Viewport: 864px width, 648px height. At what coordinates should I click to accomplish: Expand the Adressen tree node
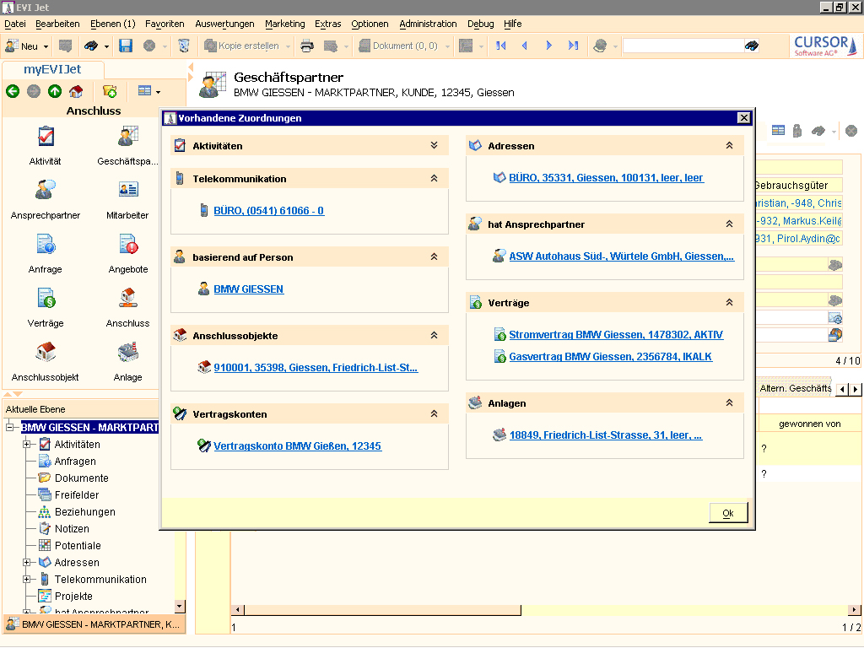[27, 563]
